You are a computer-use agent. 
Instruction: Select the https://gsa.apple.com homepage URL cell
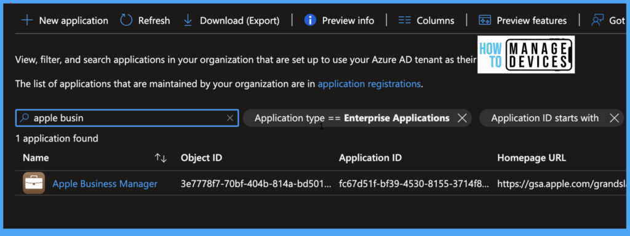coord(561,184)
